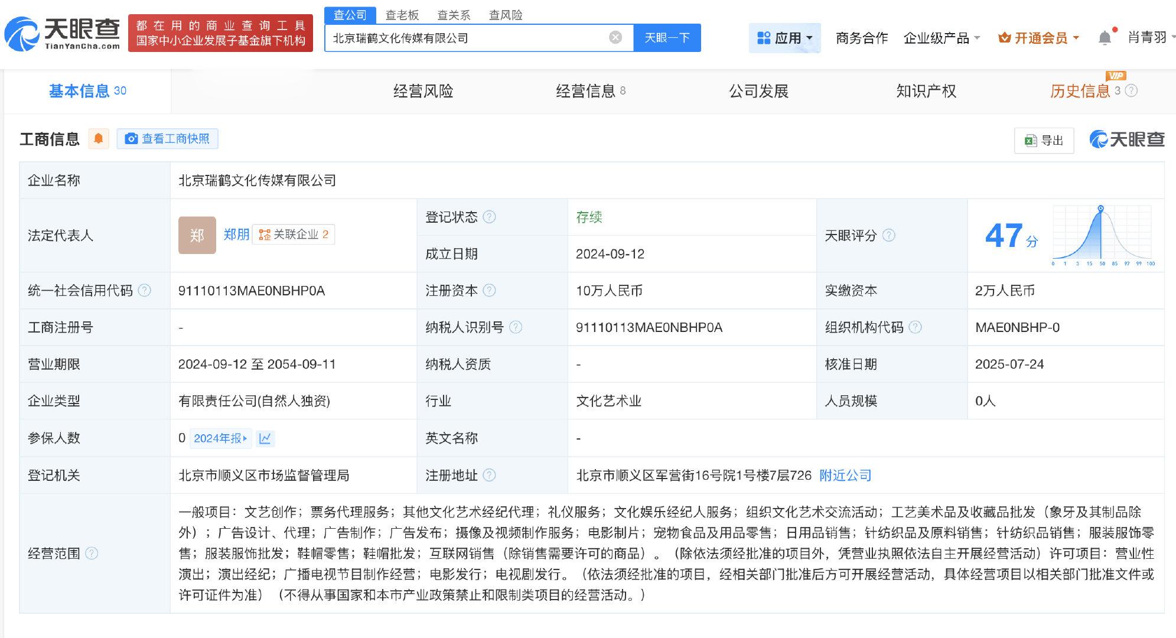Image resolution: width=1176 pixels, height=638 pixels.
Task: Click help icon next to 注册地址
Action: click(x=489, y=475)
